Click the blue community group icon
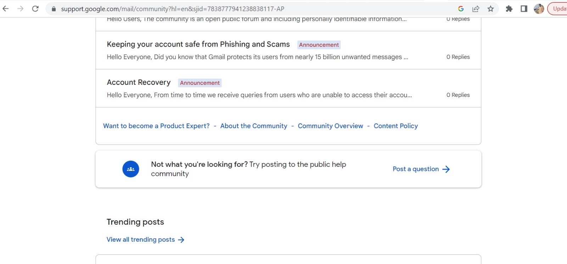This screenshot has height=264, width=567. (131, 169)
